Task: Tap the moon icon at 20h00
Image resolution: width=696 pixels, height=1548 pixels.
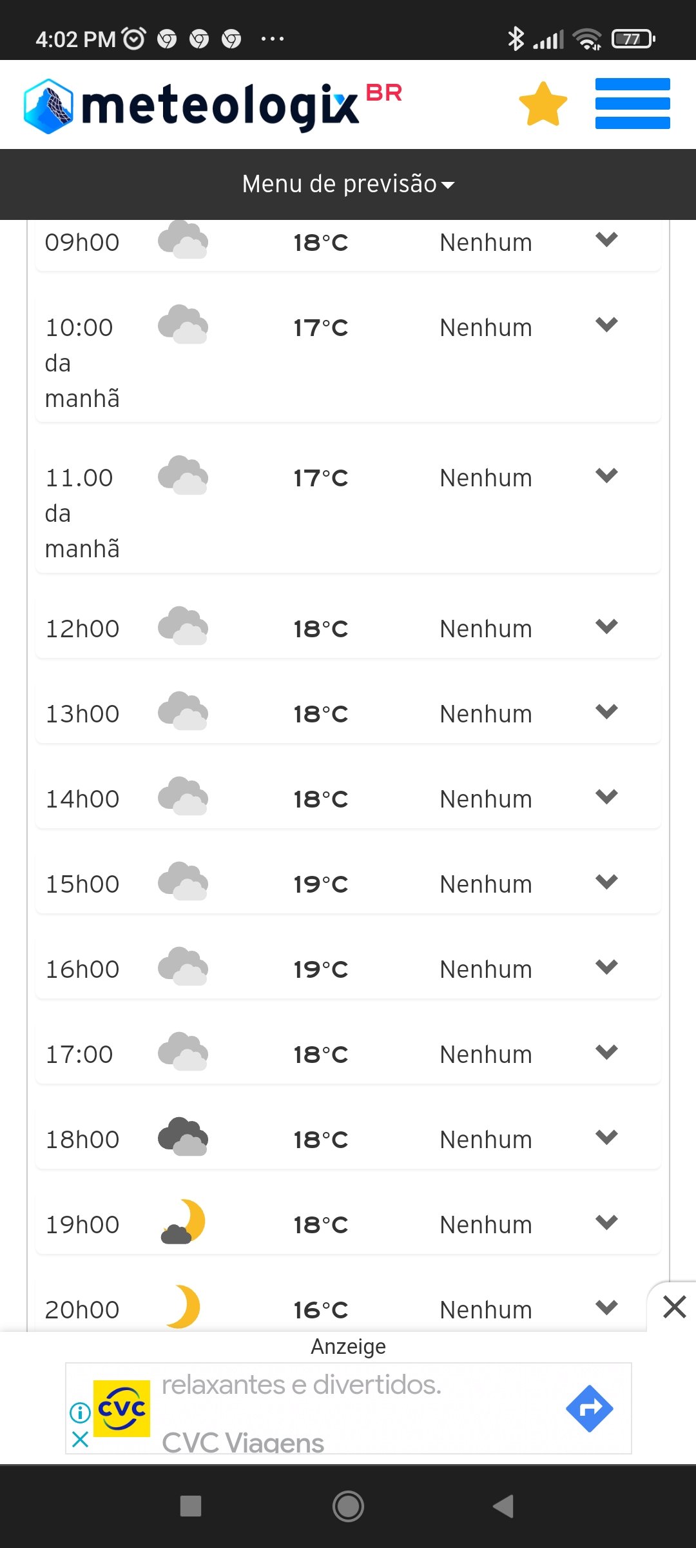Action: coord(183,1307)
